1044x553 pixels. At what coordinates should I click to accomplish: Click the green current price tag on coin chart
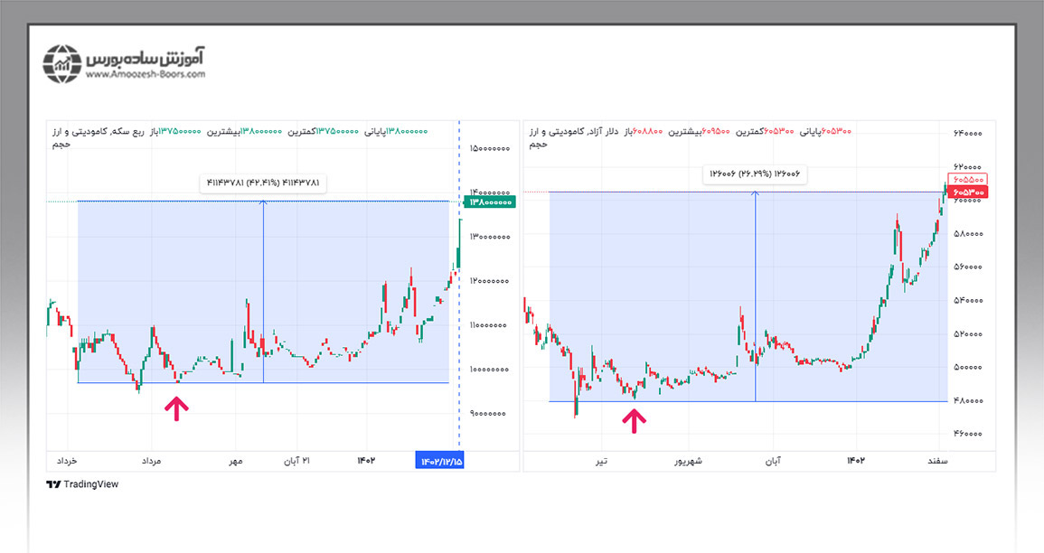coord(490,205)
